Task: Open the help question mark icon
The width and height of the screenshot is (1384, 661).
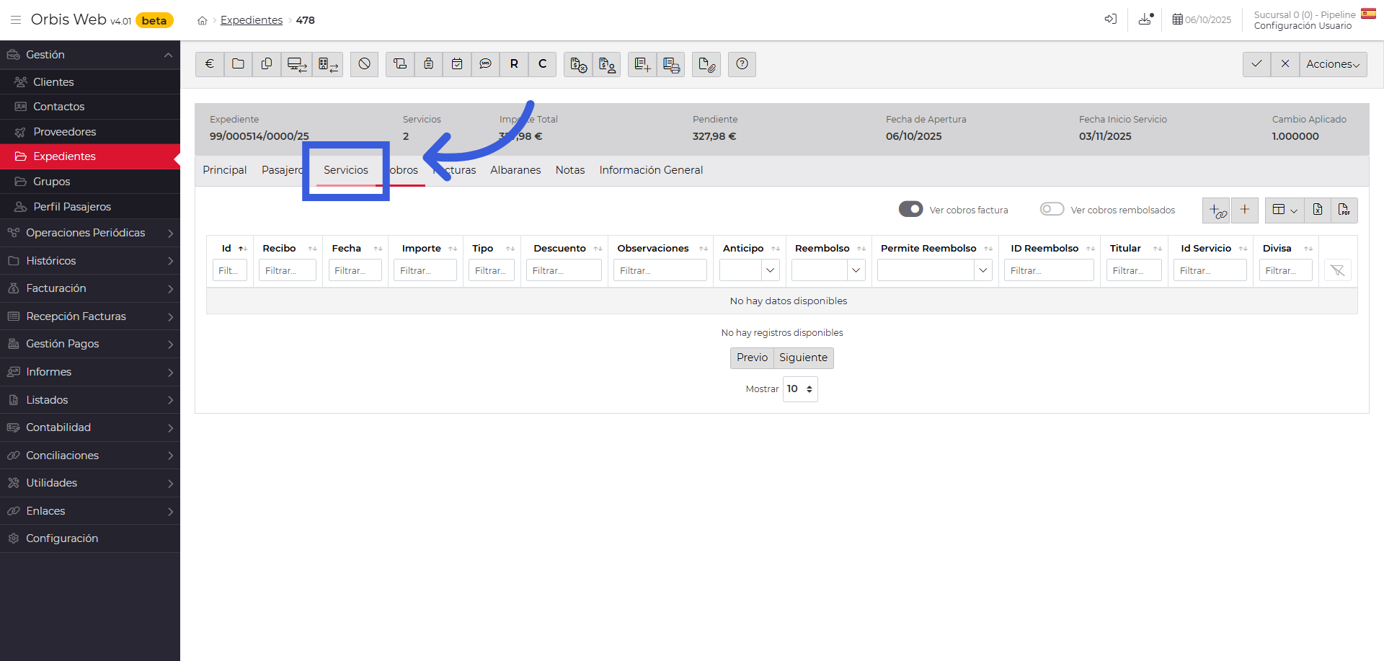Action: point(742,64)
